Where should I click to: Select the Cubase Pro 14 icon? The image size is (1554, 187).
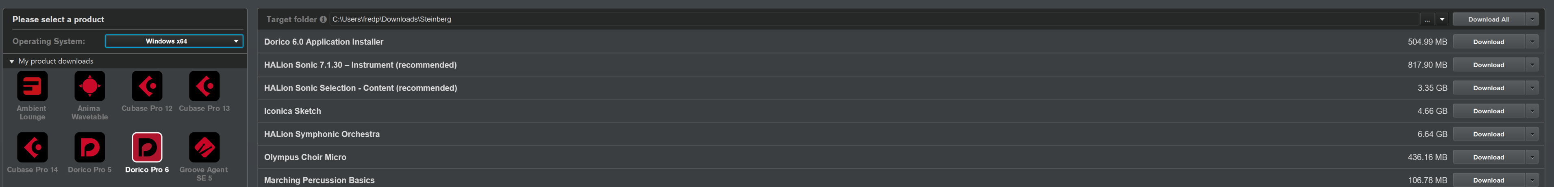32,147
